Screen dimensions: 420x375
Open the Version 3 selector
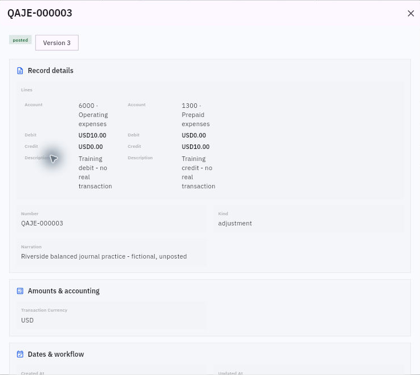(57, 43)
